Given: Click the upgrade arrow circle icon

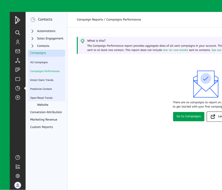Looking at the screenshot, I should 18,97.
